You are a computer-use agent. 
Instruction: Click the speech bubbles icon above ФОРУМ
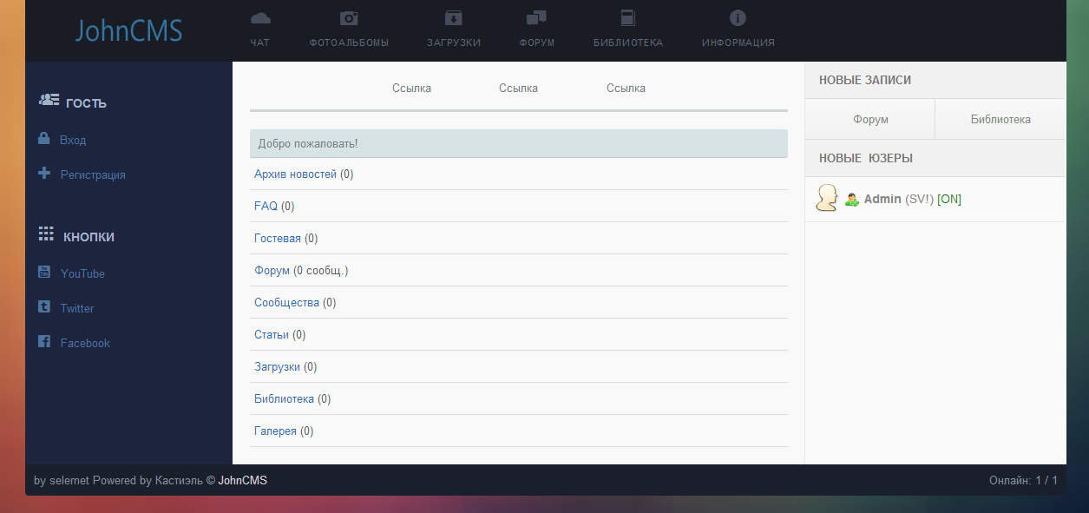[x=536, y=17]
